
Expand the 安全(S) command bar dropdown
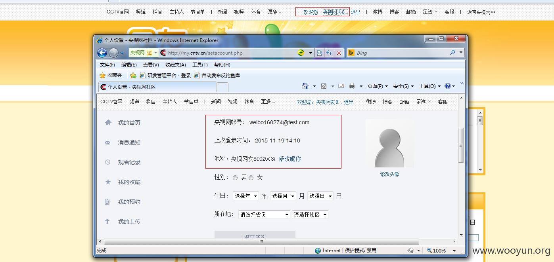pyautogui.click(x=403, y=86)
